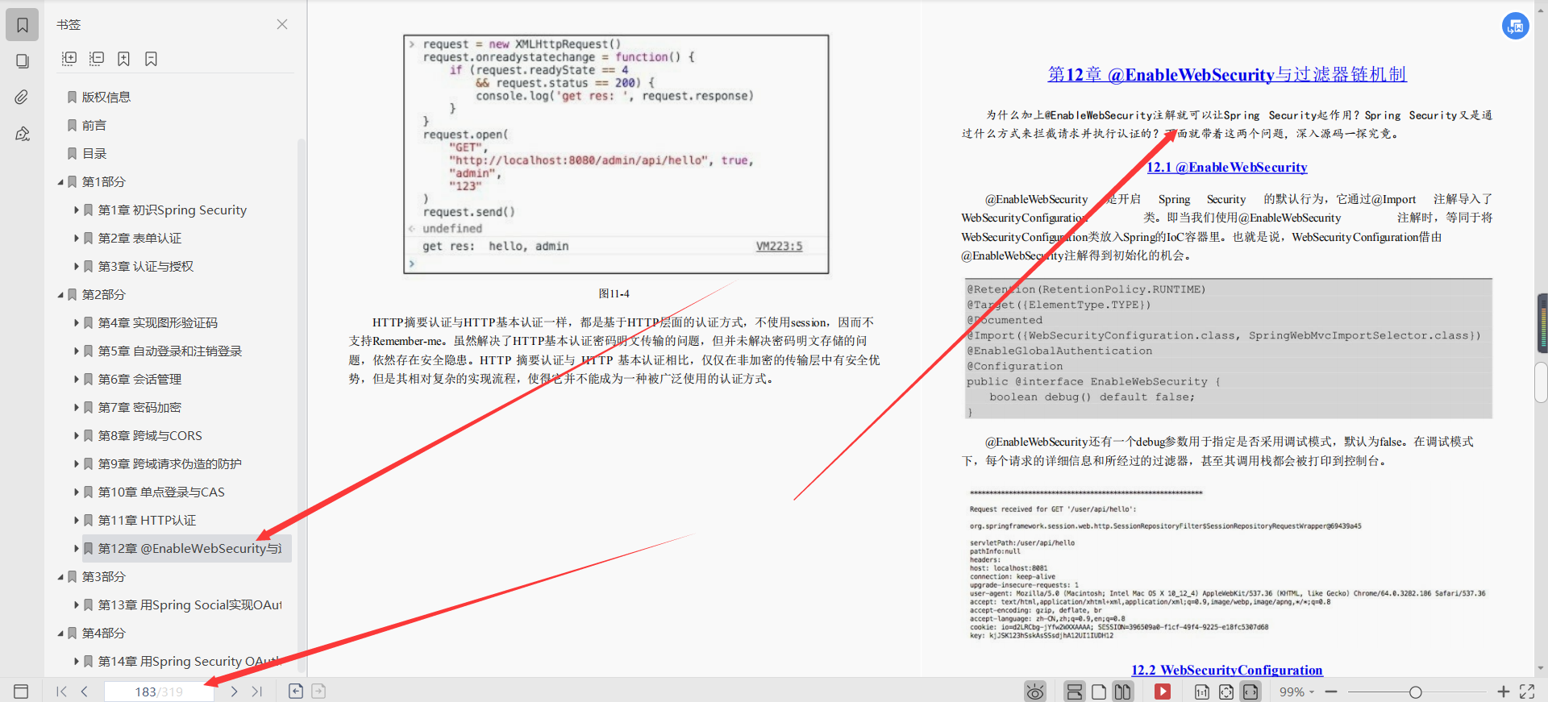Expand 第6章 会话管理 bookmark
The width and height of the screenshot is (1548, 702).
[77, 380]
